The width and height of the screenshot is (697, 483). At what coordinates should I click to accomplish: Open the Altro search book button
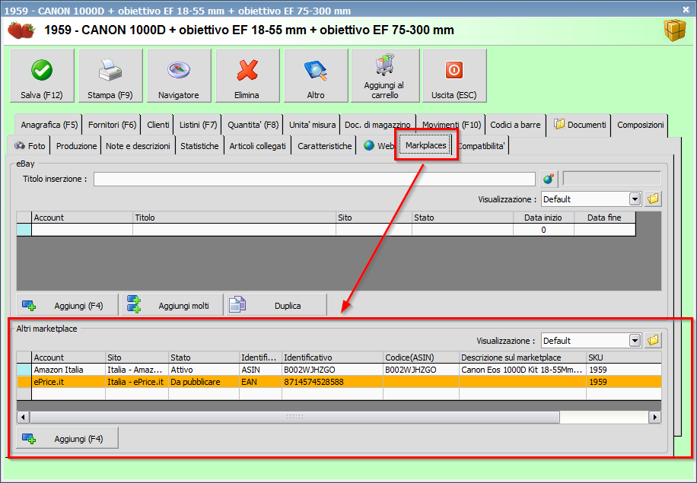tap(316, 76)
